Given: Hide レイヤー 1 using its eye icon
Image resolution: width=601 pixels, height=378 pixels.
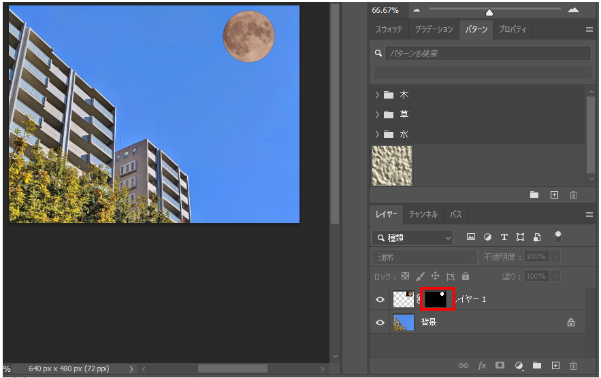Looking at the screenshot, I should [x=380, y=299].
